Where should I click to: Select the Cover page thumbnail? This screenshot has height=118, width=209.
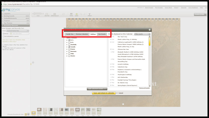click(x=34, y=113)
